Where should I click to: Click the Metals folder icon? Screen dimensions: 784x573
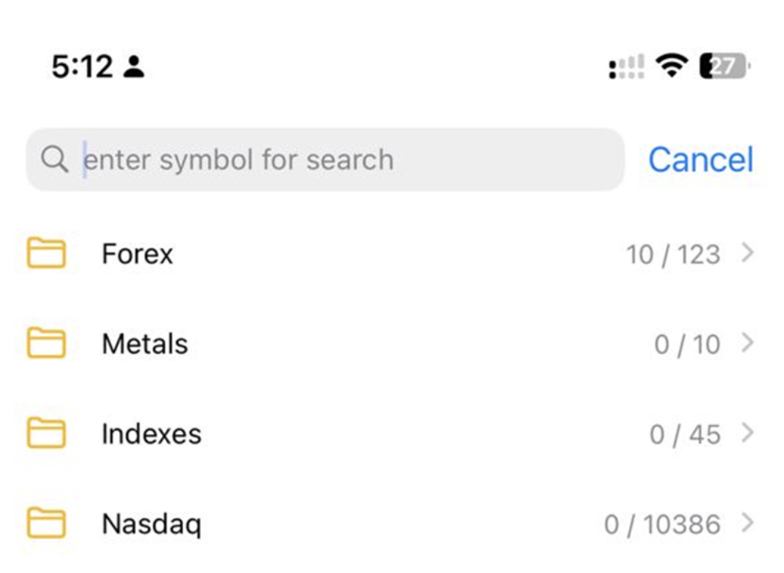coord(46,344)
